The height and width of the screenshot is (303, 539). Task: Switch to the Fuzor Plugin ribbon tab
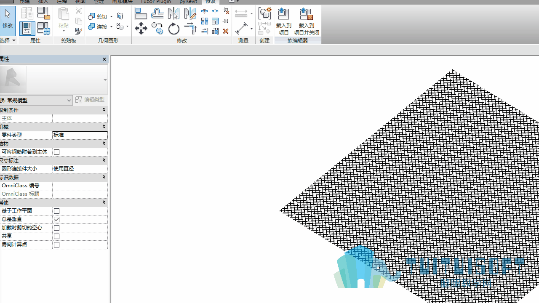156,2
